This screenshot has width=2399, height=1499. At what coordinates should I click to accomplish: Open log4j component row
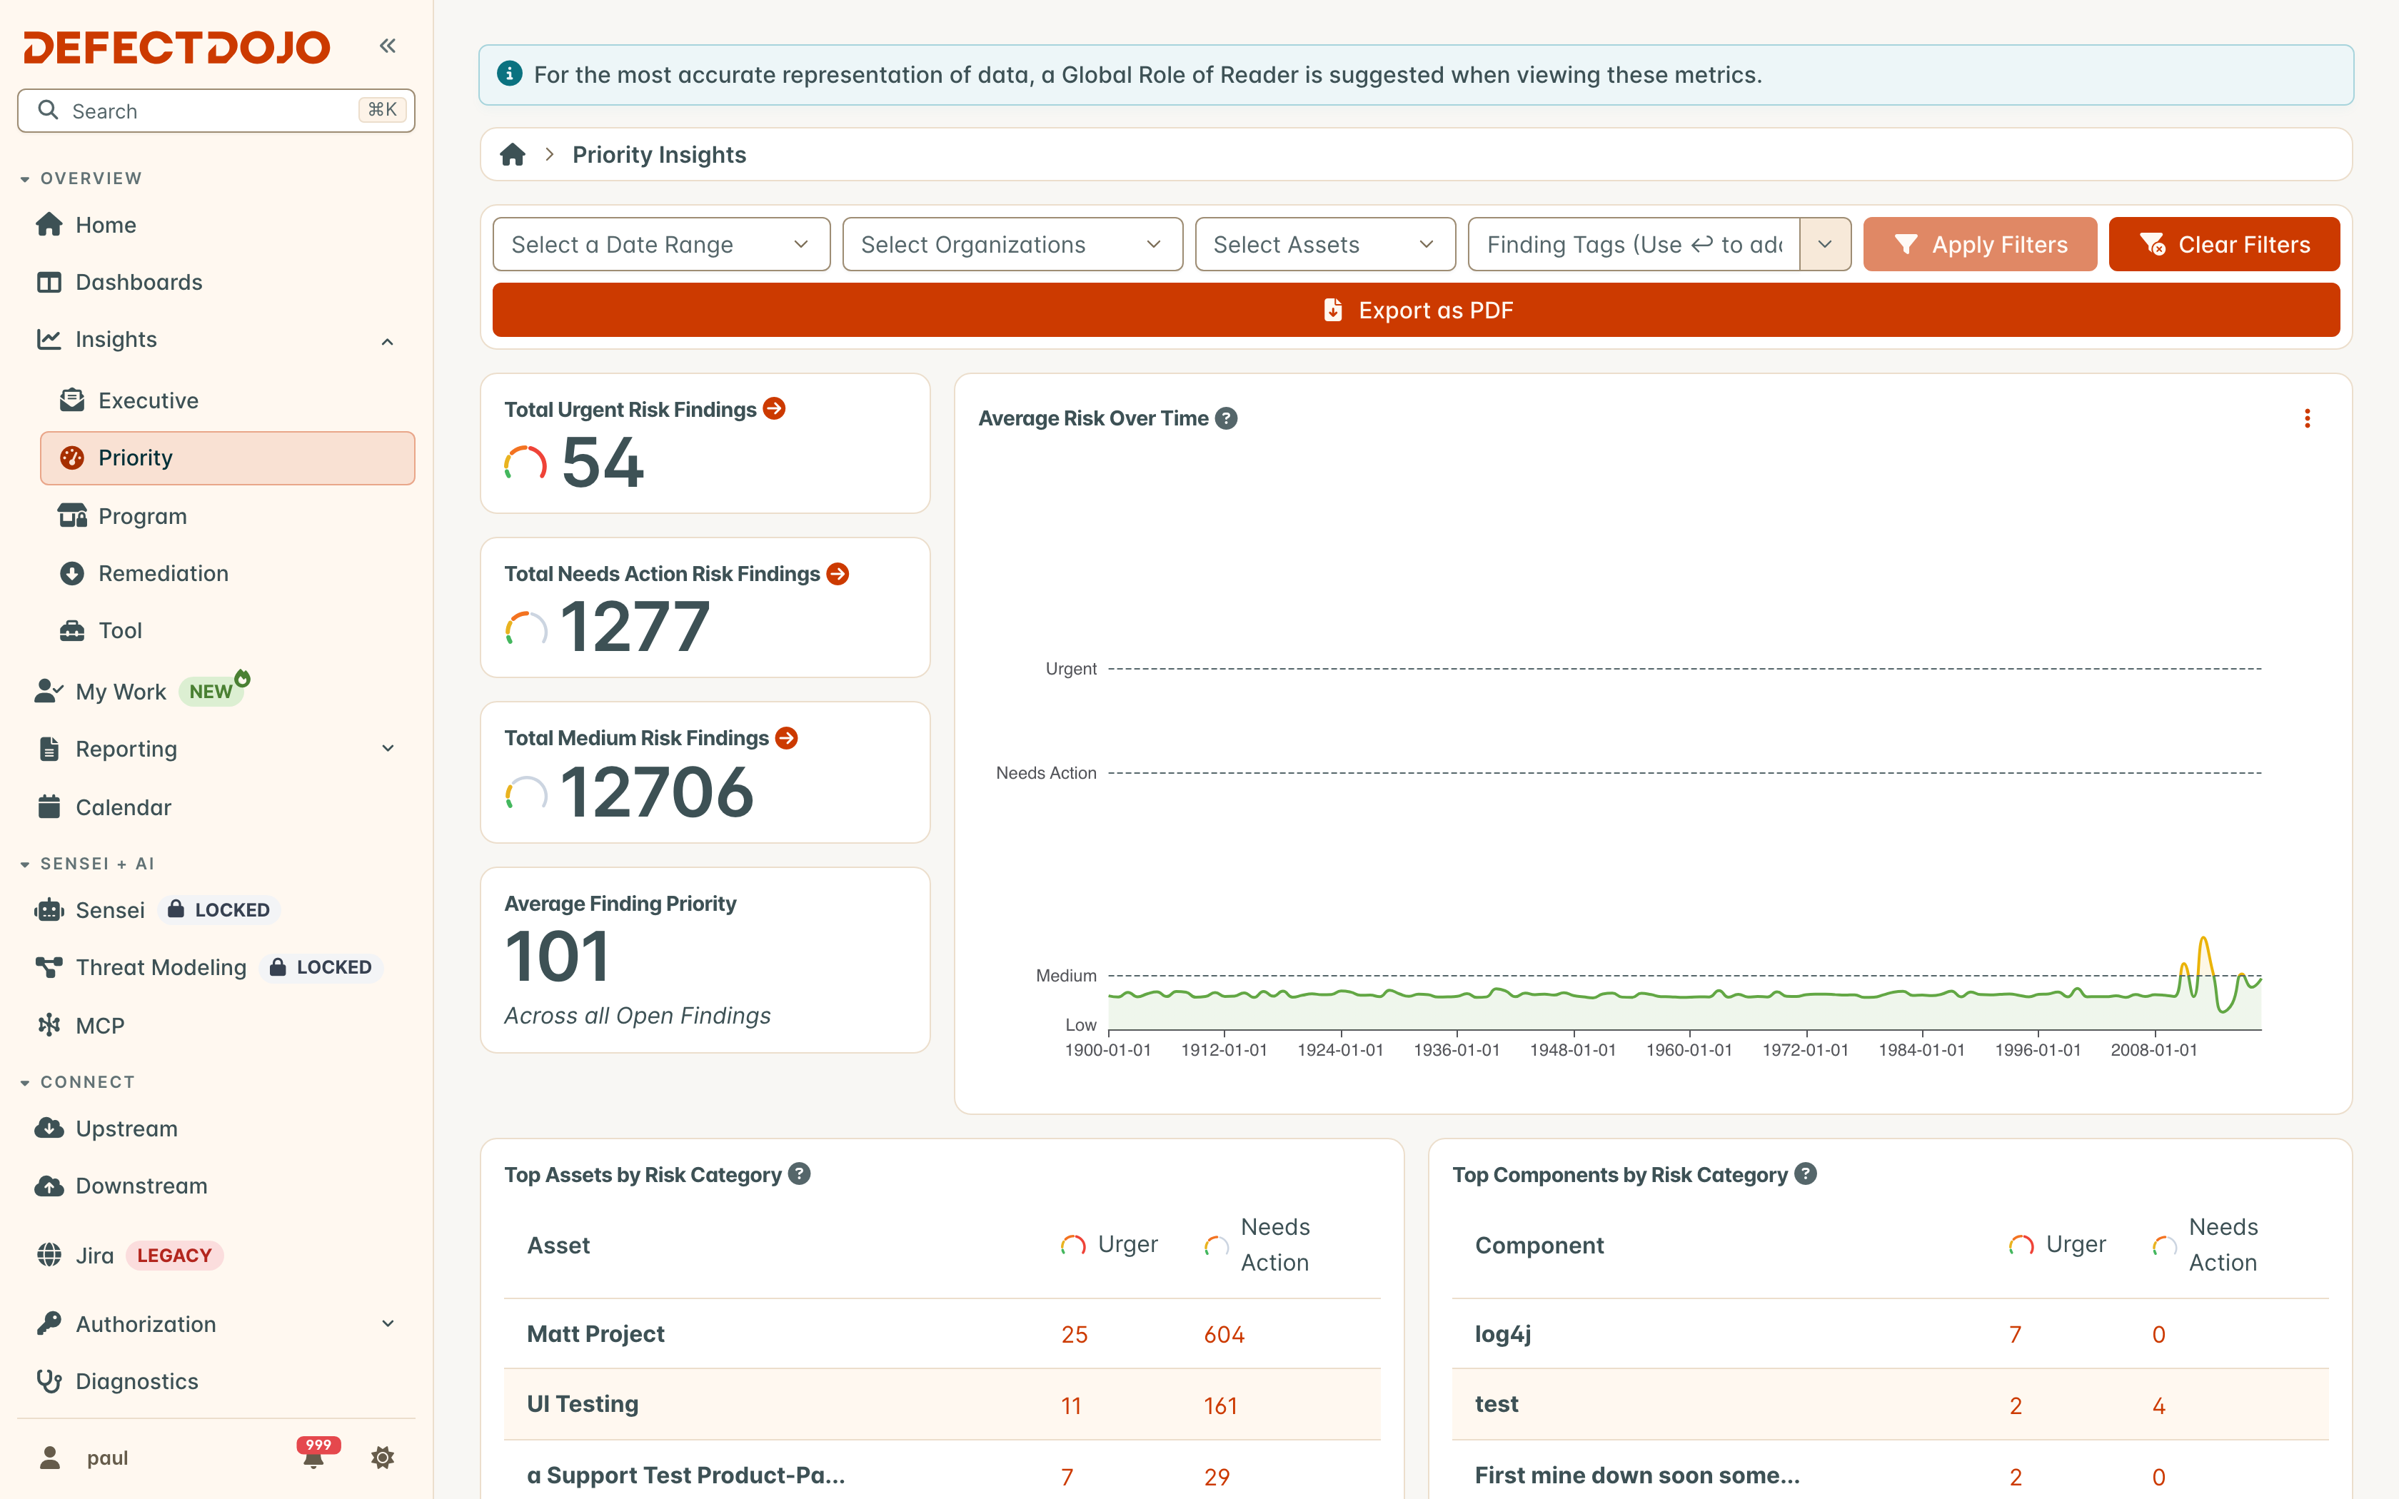point(1889,1334)
